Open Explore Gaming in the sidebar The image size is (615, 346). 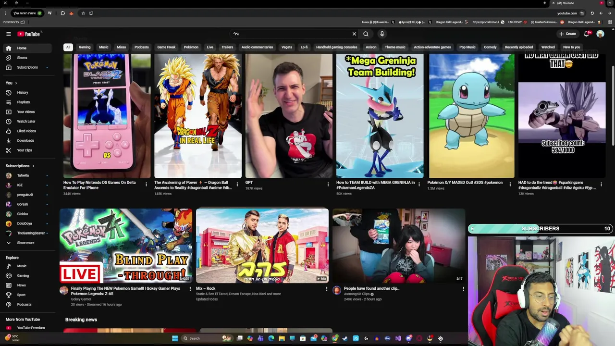pos(26,275)
